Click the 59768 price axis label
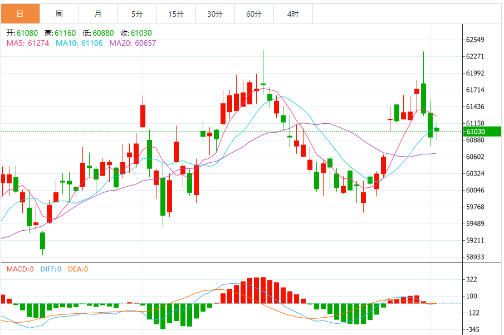The width and height of the screenshot is (504, 335). (x=475, y=207)
